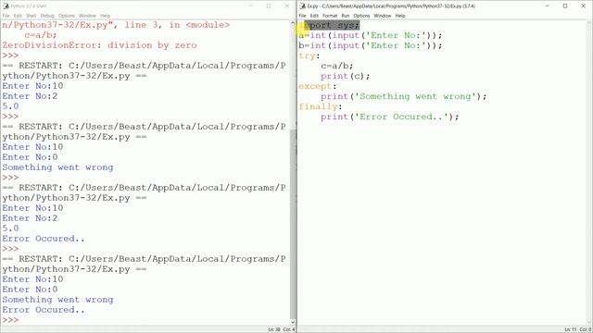Open Options menu in Ex.py editor window
This screenshot has width=593, height=333.
(361, 16)
